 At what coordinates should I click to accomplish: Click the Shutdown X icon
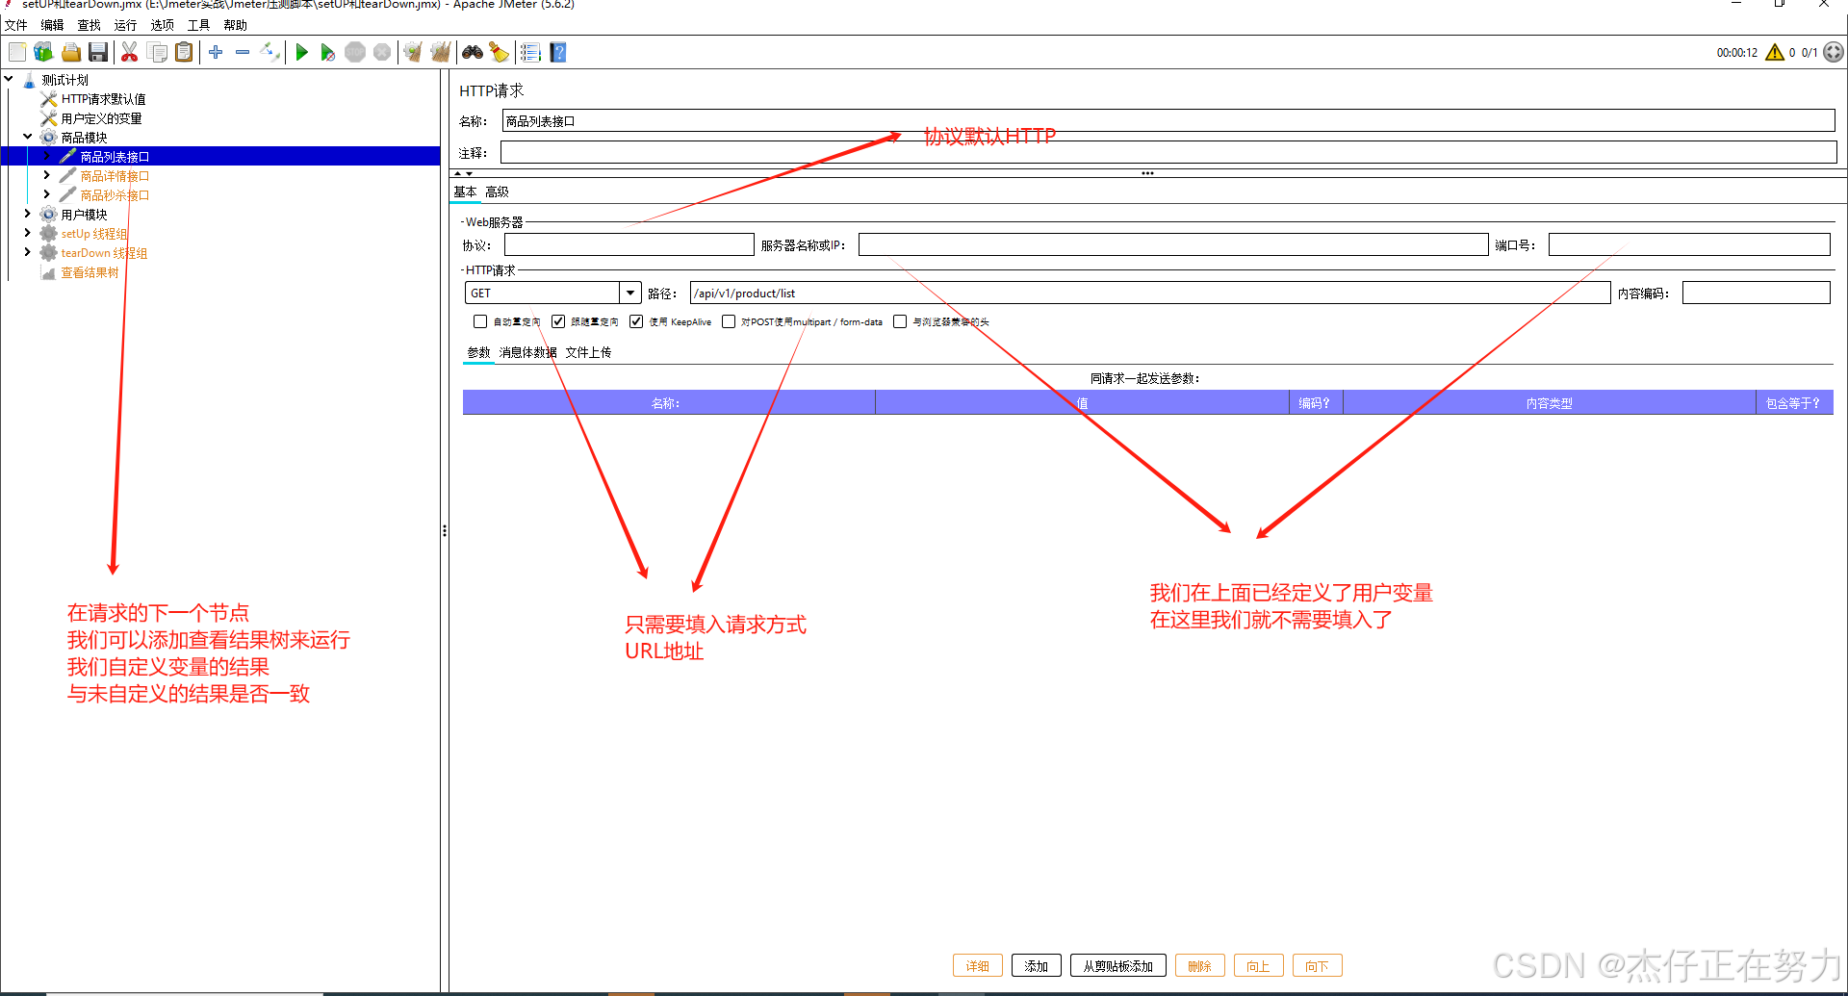coord(382,52)
